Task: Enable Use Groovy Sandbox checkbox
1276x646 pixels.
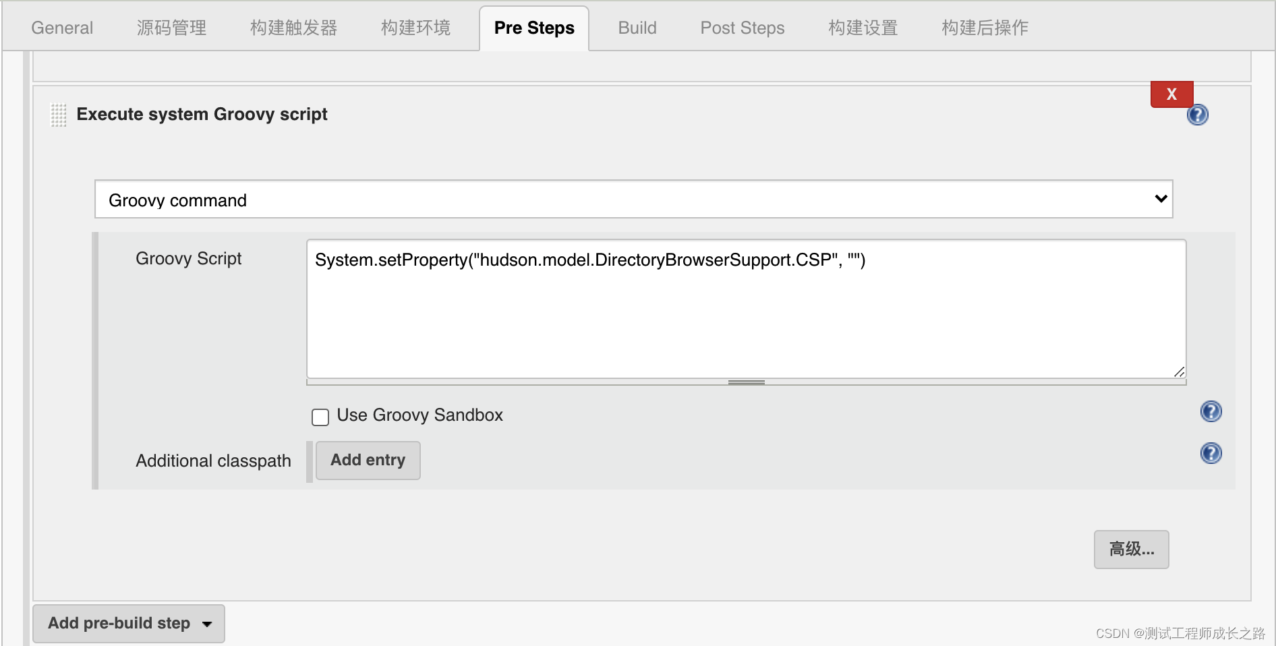Action: click(x=320, y=417)
